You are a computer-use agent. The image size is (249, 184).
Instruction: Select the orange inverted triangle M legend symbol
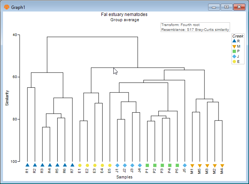(x=234, y=46)
